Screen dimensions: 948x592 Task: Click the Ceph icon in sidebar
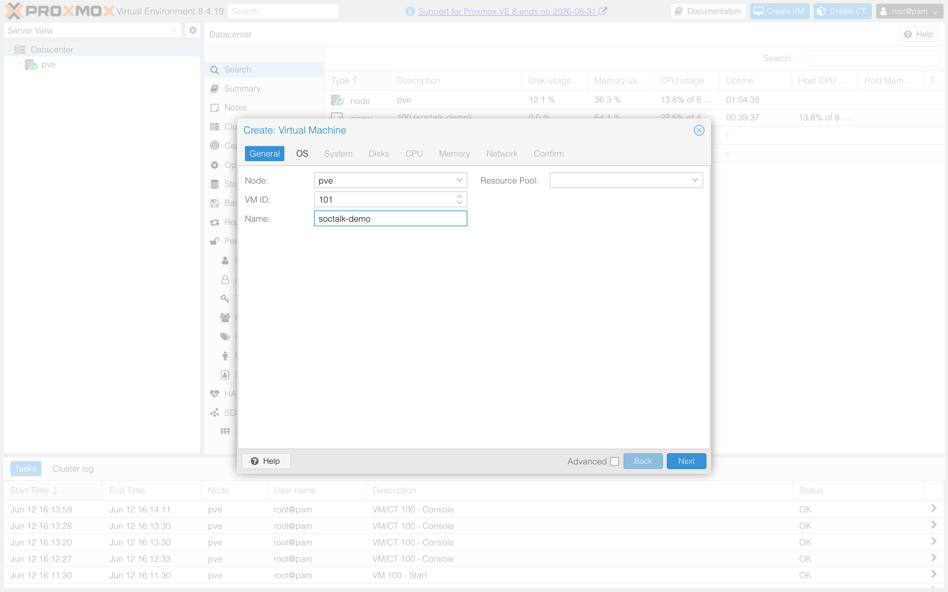click(x=214, y=146)
